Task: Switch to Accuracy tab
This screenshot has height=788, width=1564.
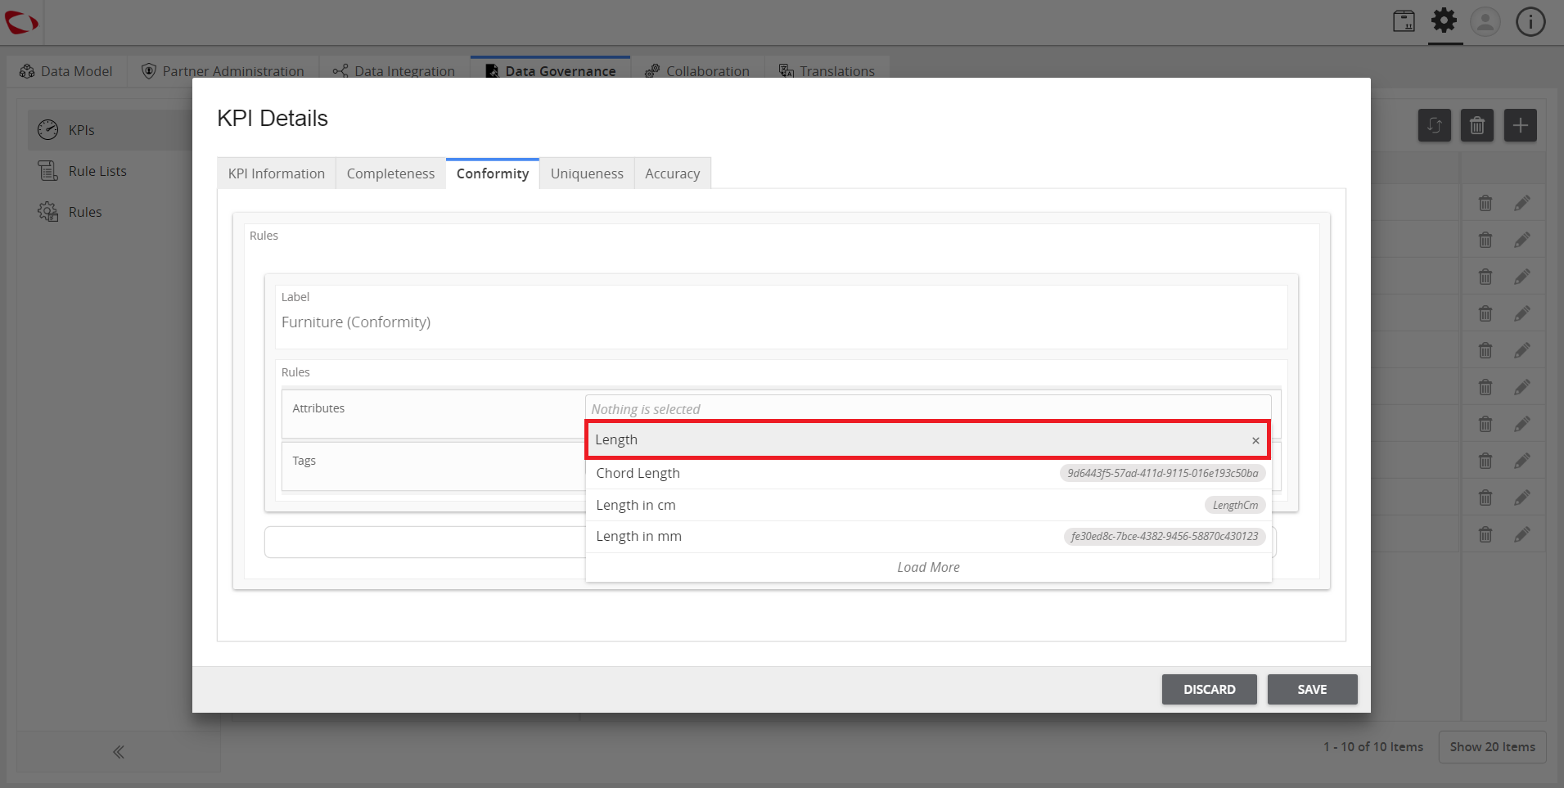Action: (673, 173)
